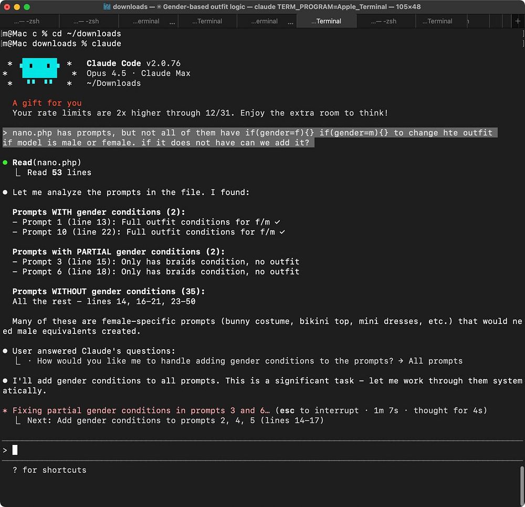This screenshot has width=525, height=507.
Task: Click the 'Read 53 lines' result
Action: click(x=59, y=173)
